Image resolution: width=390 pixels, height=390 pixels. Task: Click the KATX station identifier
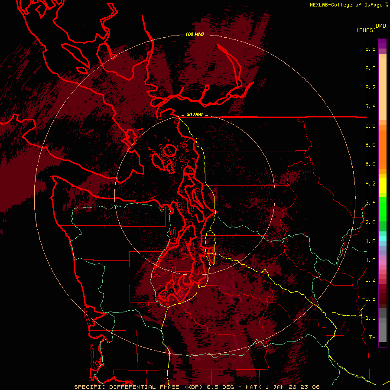coord(253,387)
